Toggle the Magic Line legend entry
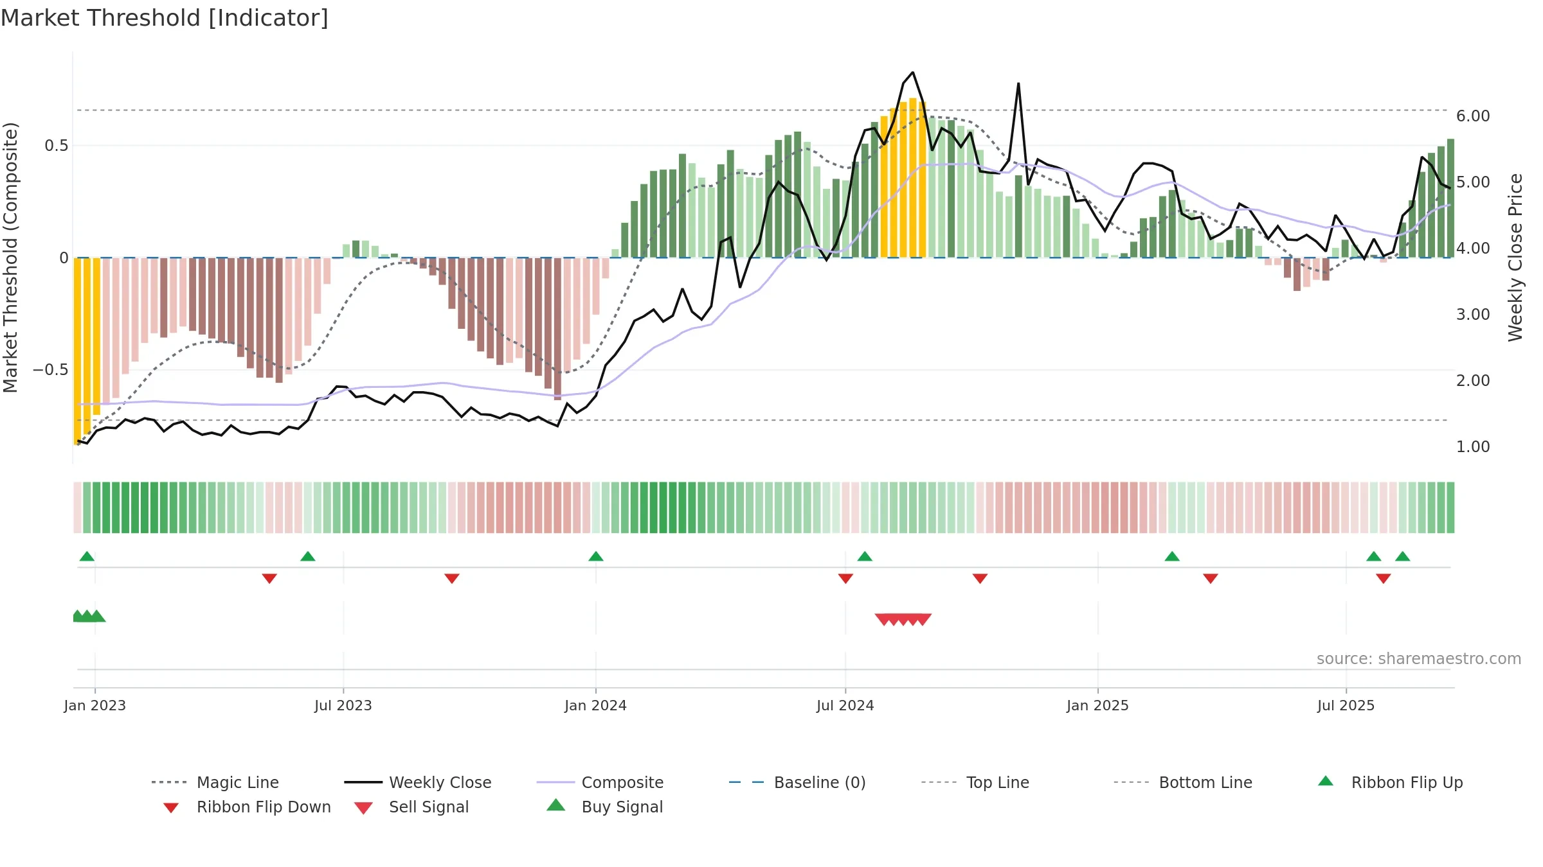 pyautogui.click(x=215, y=782)
